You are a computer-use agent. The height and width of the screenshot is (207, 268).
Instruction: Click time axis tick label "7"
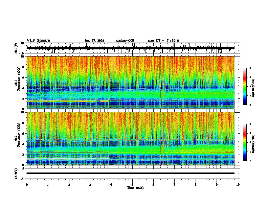175,185
